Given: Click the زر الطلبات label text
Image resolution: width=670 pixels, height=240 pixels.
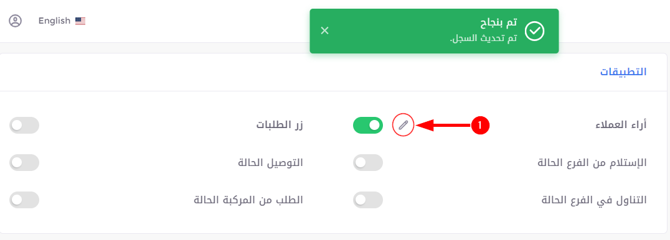Looking at the screenshot, I should click(x=280, y=125).
